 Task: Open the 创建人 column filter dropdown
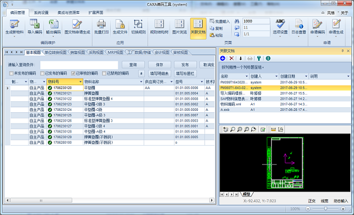pos(276,76)
